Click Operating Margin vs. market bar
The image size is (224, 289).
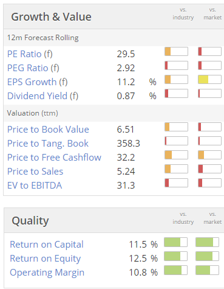tap(207, 270)
